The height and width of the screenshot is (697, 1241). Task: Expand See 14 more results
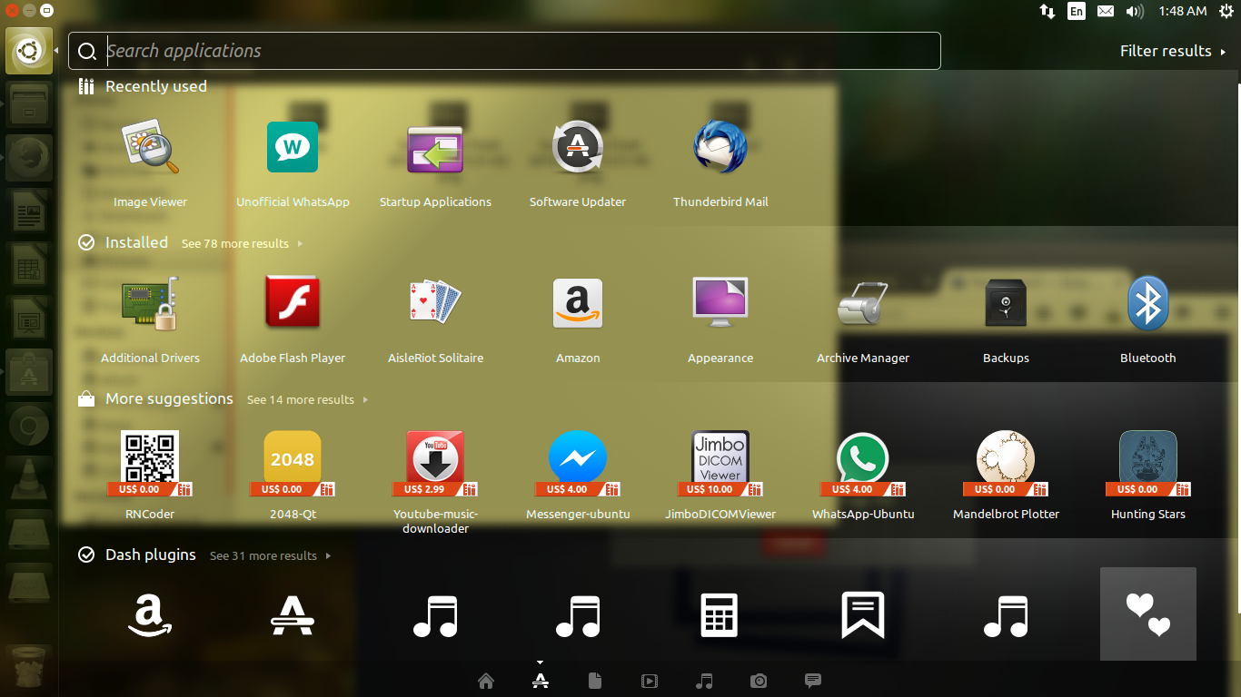(x=307, y=399)
